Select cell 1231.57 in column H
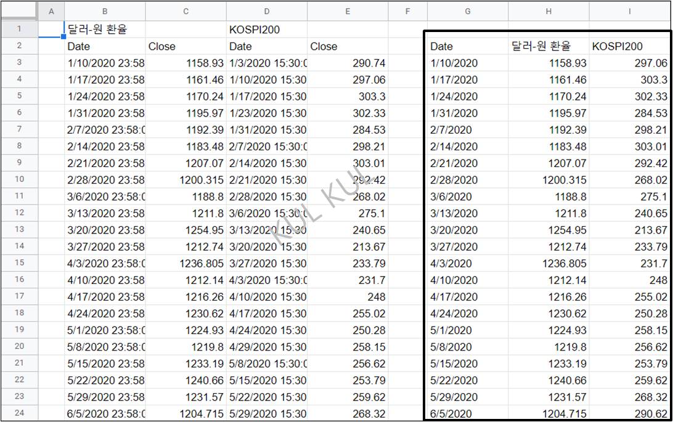The image size is (673, 422). tap(549, 397)
